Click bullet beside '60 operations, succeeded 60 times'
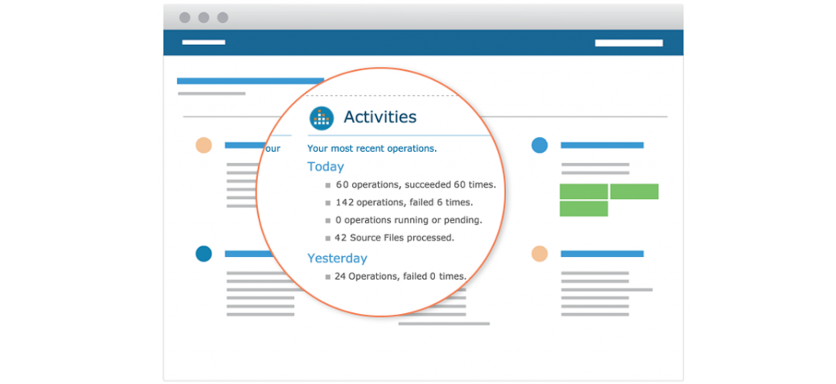This screenshot has height=384, width=836. [x=328, y=185]
